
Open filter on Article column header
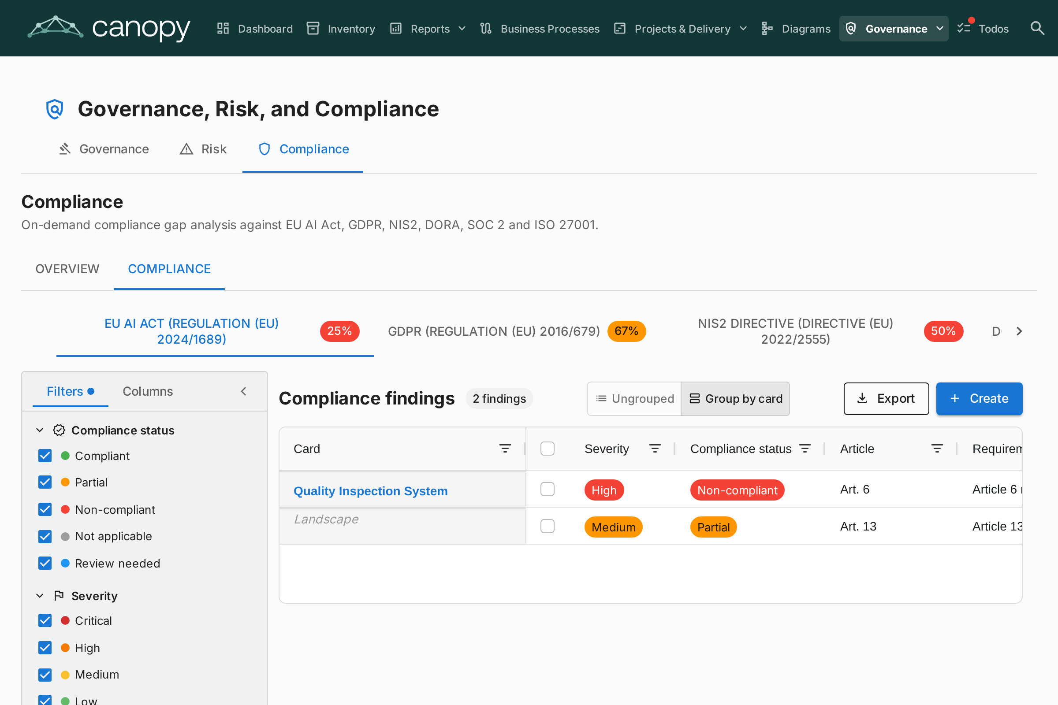tap(936, 448)
